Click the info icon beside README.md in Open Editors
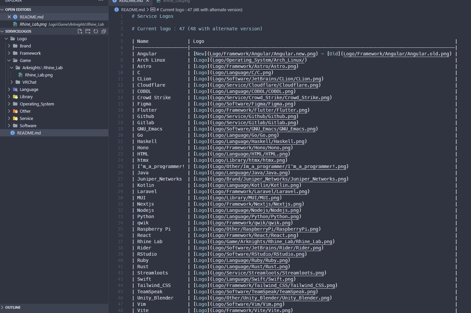Screen dimensions: 471x313 (15, 17)
